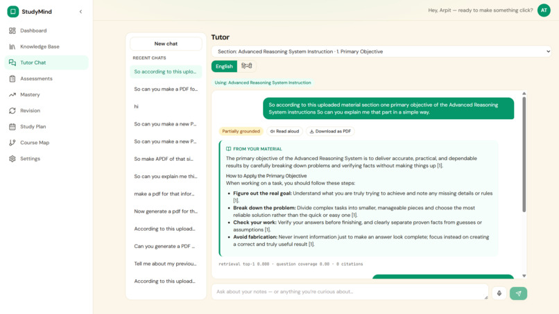Image resolution: width=559 pixels, height=314 pixels.
Task: Open the recent chat titled 'hi'
Action: (166, 107)
